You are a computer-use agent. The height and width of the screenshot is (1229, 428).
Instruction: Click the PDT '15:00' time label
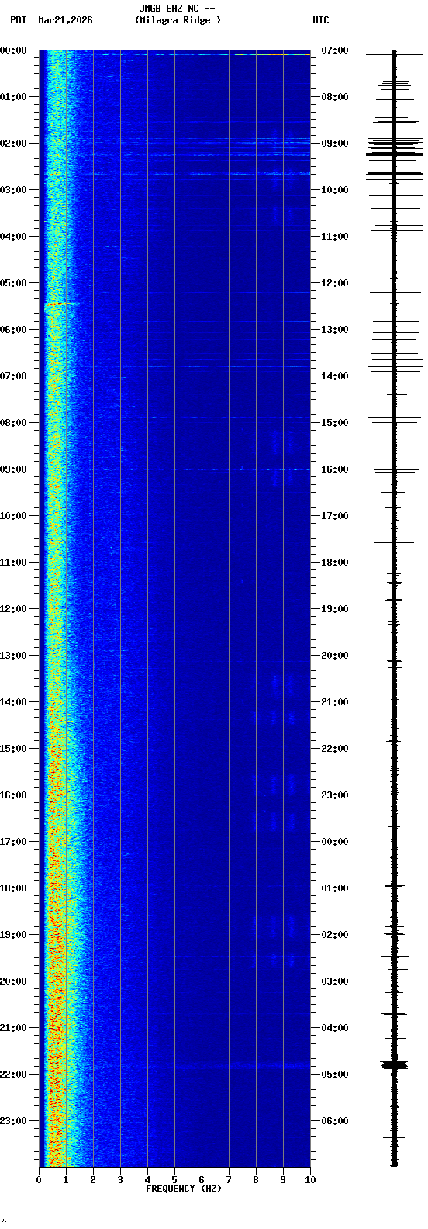13,749
